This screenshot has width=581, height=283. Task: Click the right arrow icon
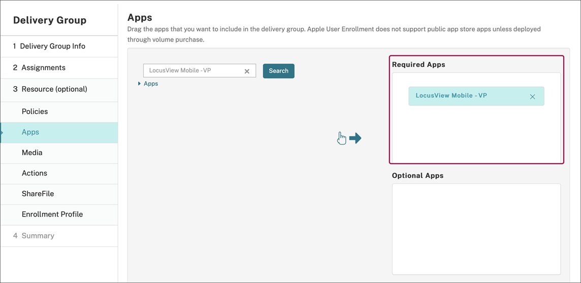(356, 138)
